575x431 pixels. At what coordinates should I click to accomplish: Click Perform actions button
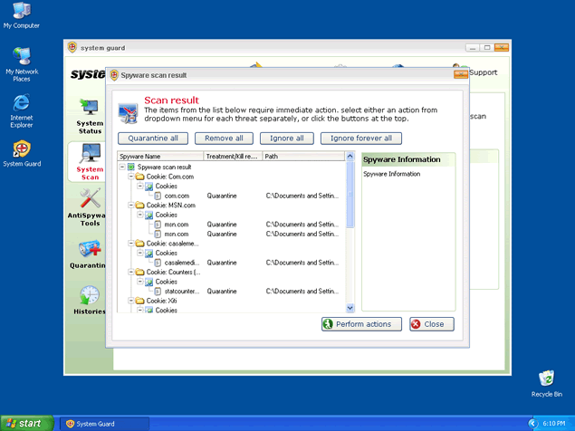pyautogui.click(x=356, y=324)
